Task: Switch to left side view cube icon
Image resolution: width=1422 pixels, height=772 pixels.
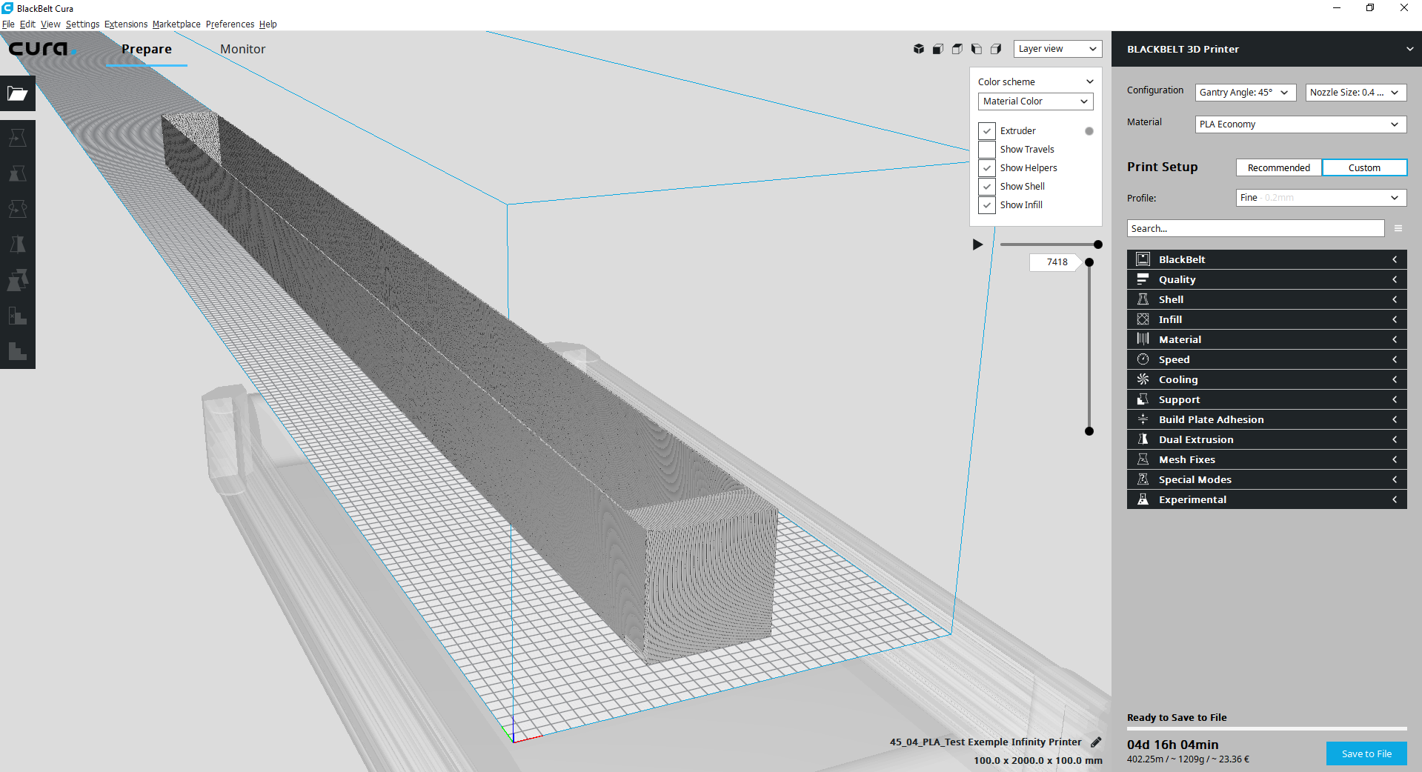Action: 977,49
